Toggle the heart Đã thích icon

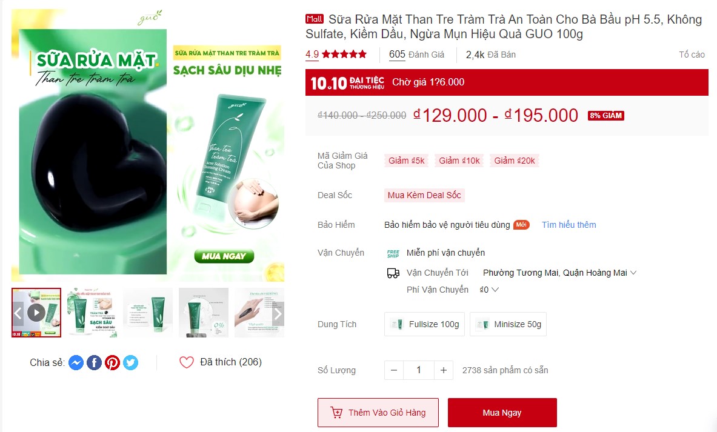pos(187,362)
